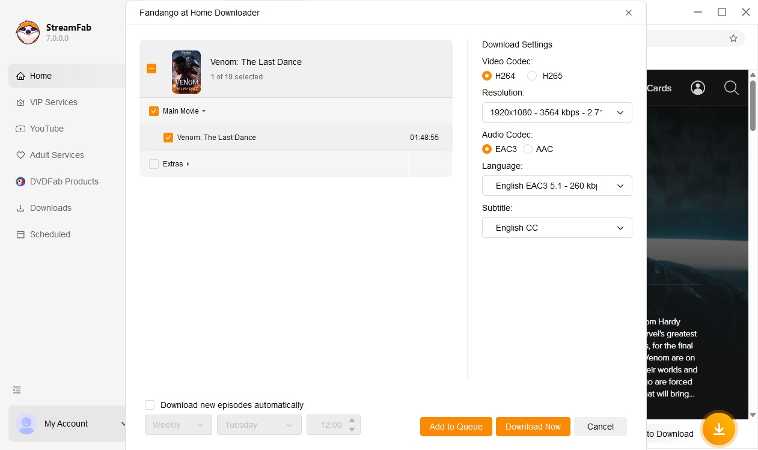The width and height of the screenshot is (758, 450).
Task: Open the Downloads section
Action: pos(50,208)
